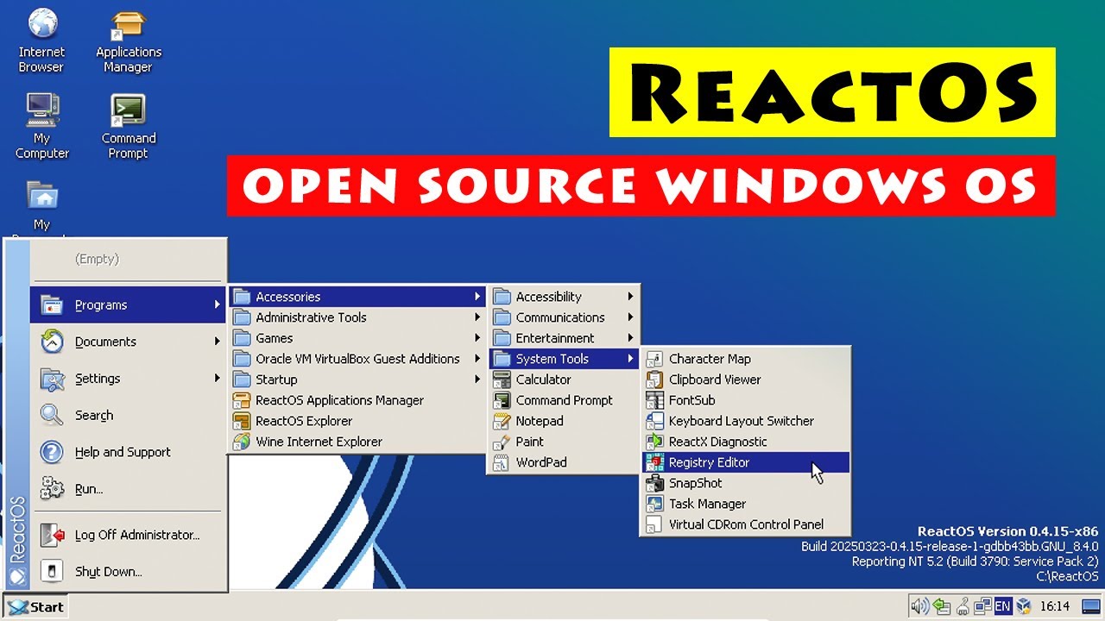This screenshot has width=1105, height=621.
Task: Open the Communications submenu
Action: pos(560,317)
